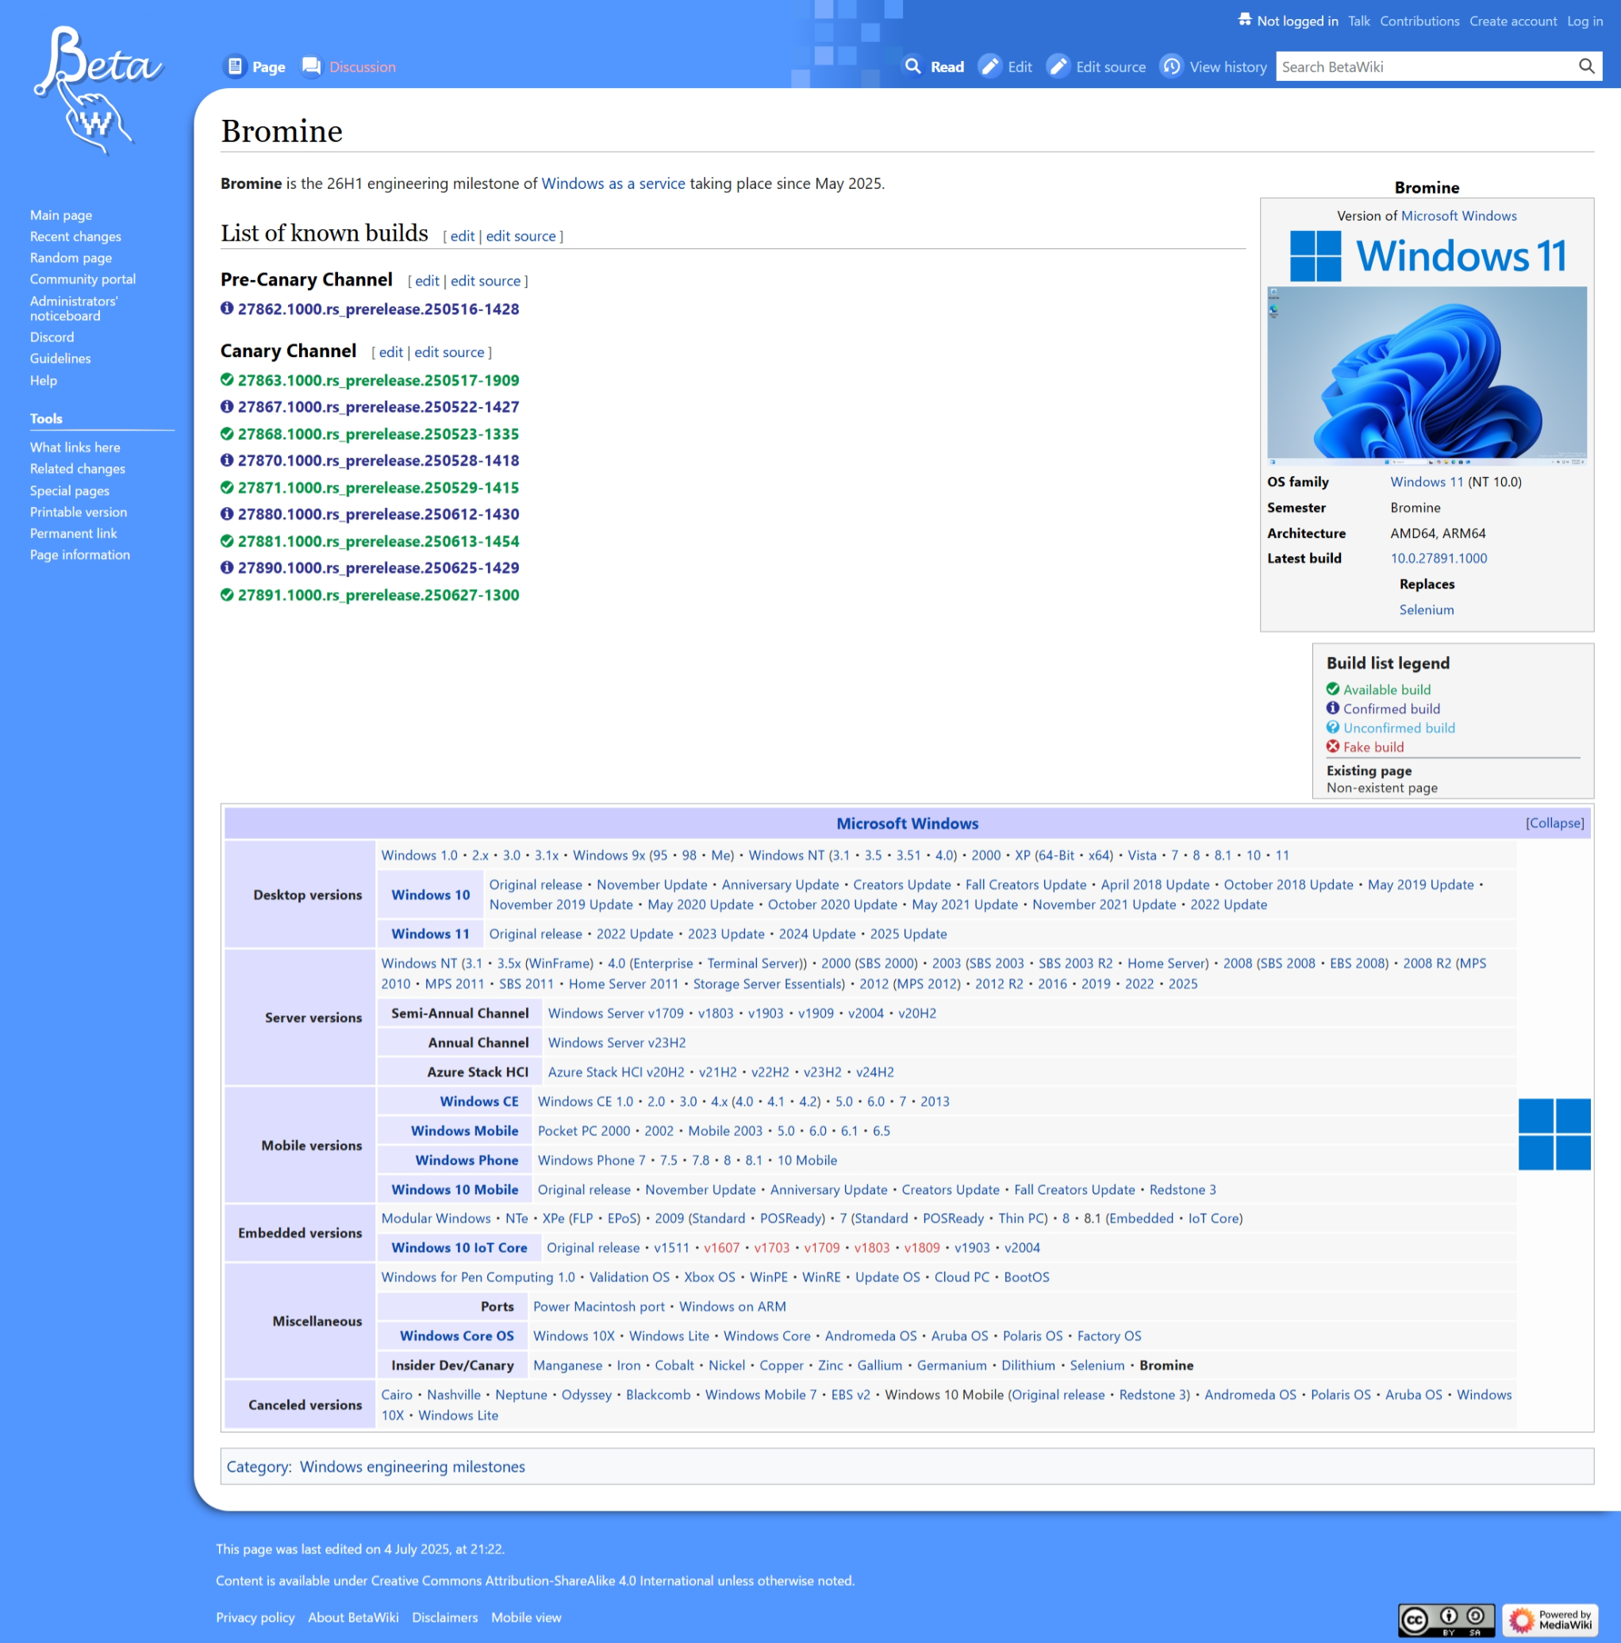
Task: Click the Search BetaWiki input field
Action: pyautogui.click(x=1424, y=67)
